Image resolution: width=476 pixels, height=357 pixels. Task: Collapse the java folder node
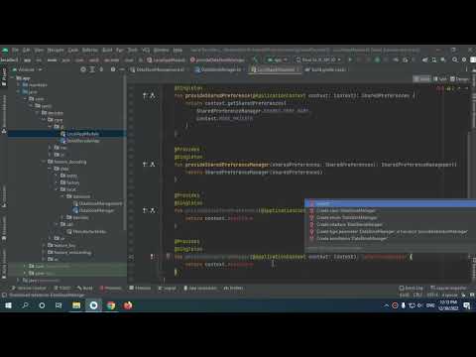pos(19,92)
